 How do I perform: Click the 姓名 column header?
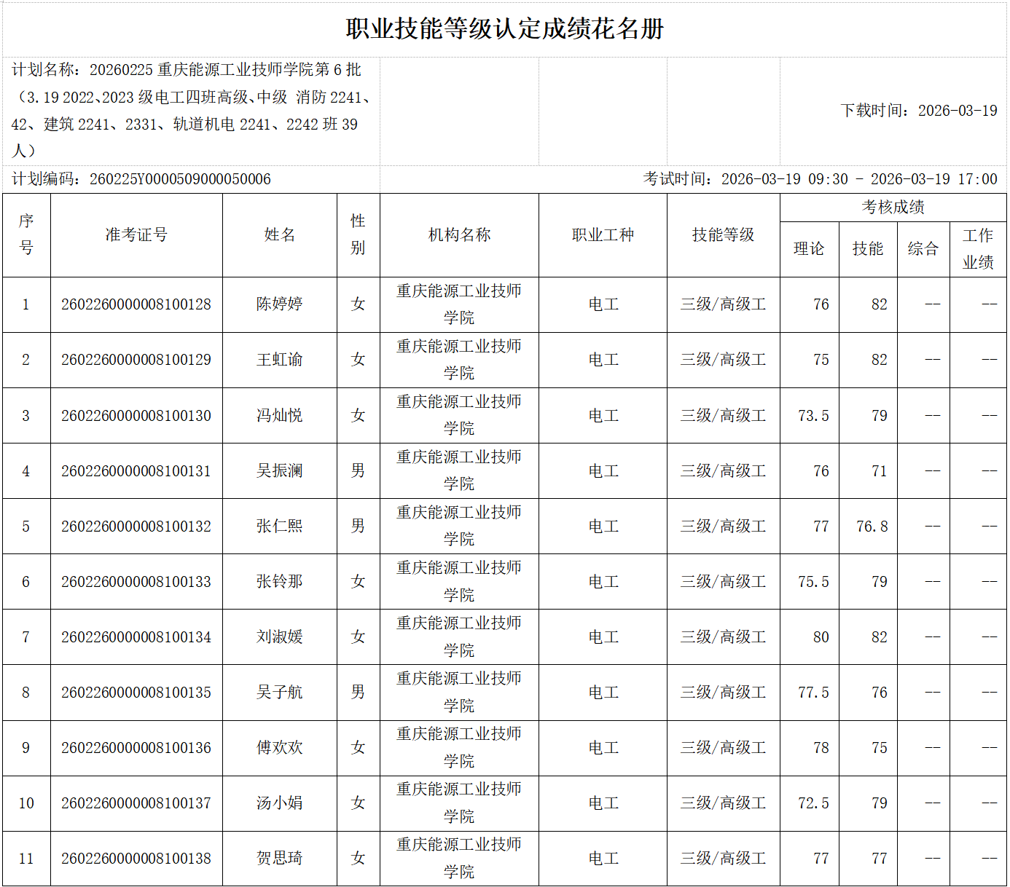(x=280, y=234)
